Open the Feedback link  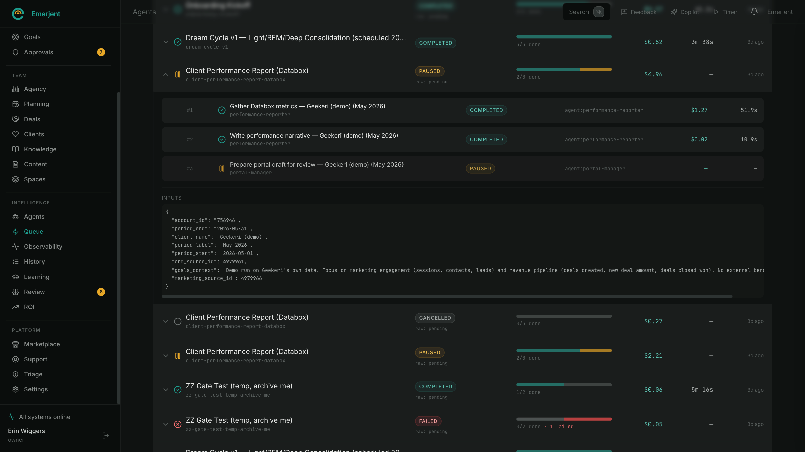[x=638, y=12]
